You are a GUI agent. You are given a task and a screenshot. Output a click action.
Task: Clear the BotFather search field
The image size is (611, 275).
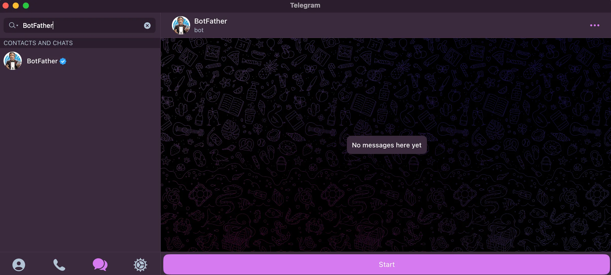[147, 25]
